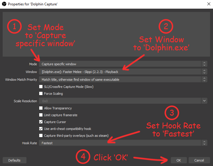
Task: Click the OBS logo in title bar
Action: [4, 4]
